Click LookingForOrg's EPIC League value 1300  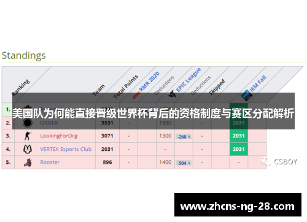click(165, 136)
